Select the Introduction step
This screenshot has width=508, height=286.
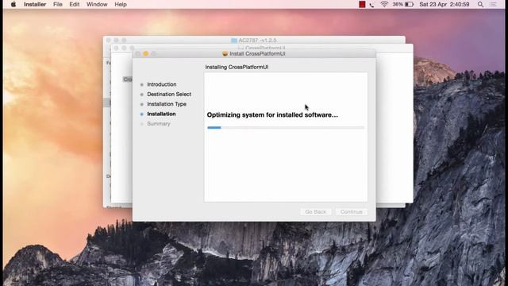(x=162, y=84)
